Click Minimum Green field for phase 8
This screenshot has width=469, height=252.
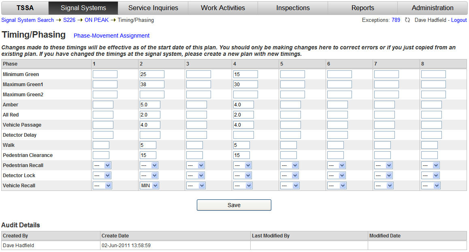(x=433, y=74)
